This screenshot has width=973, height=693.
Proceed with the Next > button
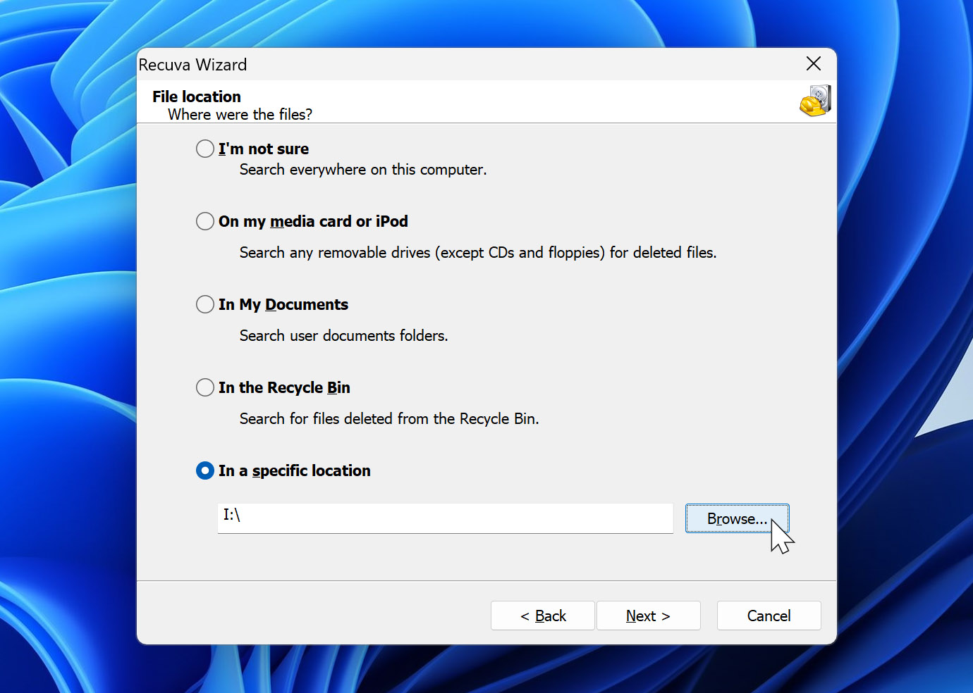(x=648, y=616)
